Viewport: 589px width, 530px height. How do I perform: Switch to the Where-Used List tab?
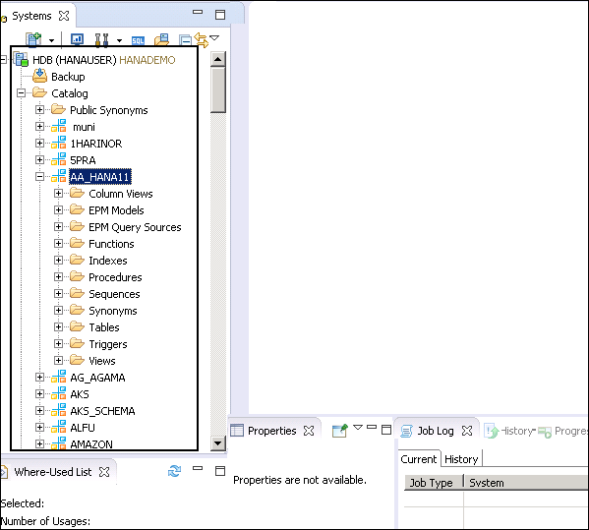(x=52, y=472)
